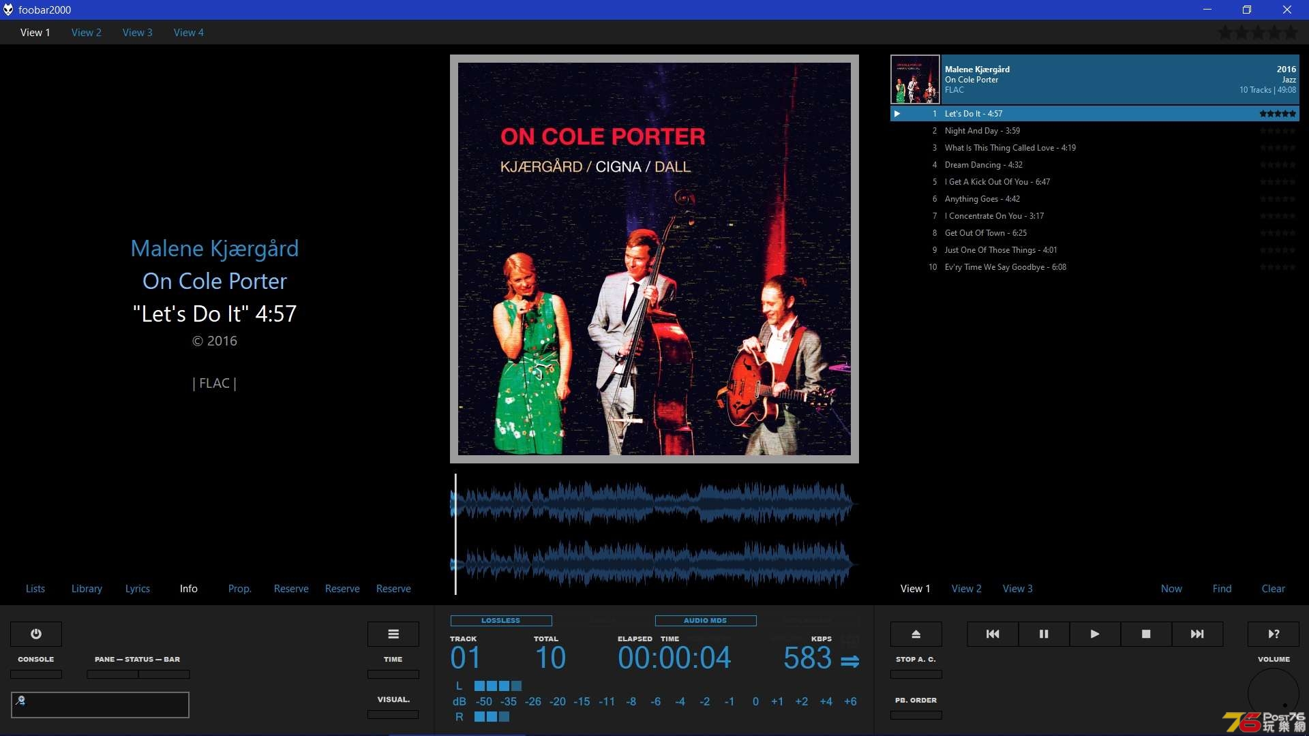Viewport: 1309px width, 736px height.
Task: Toggle the Visual. mode bar
Action: (393, 714)
